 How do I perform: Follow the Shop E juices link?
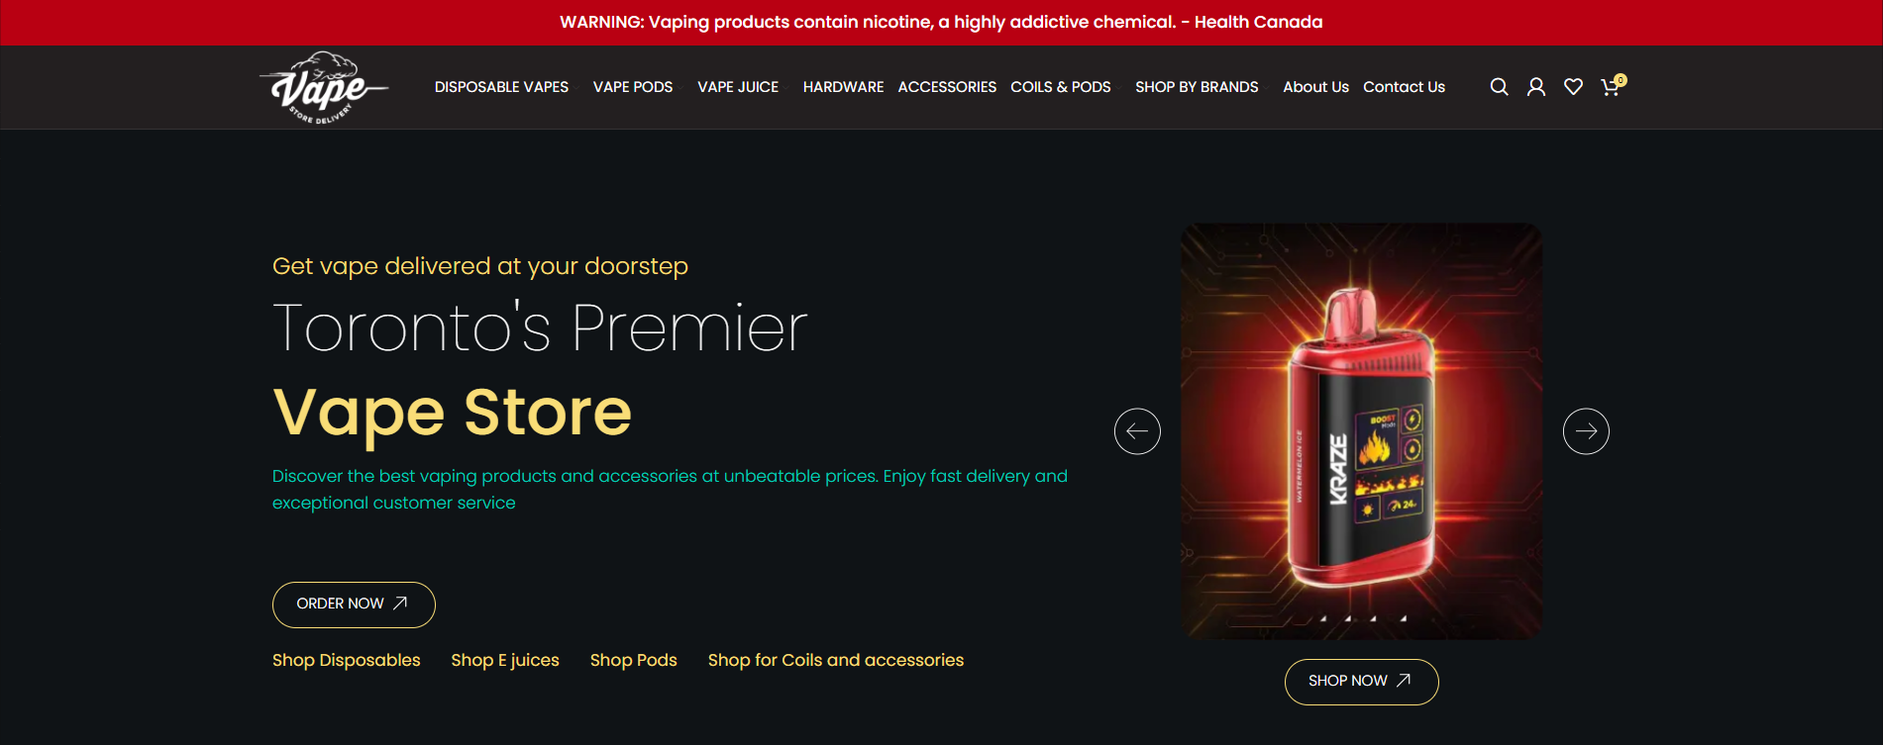pos(505,660)
